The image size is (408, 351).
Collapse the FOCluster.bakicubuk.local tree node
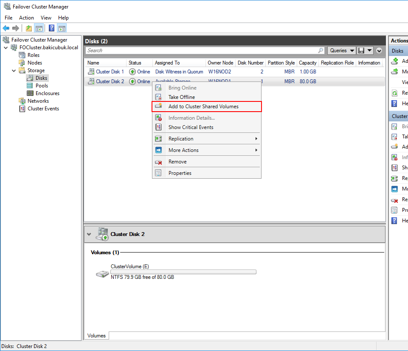(6, 48)
